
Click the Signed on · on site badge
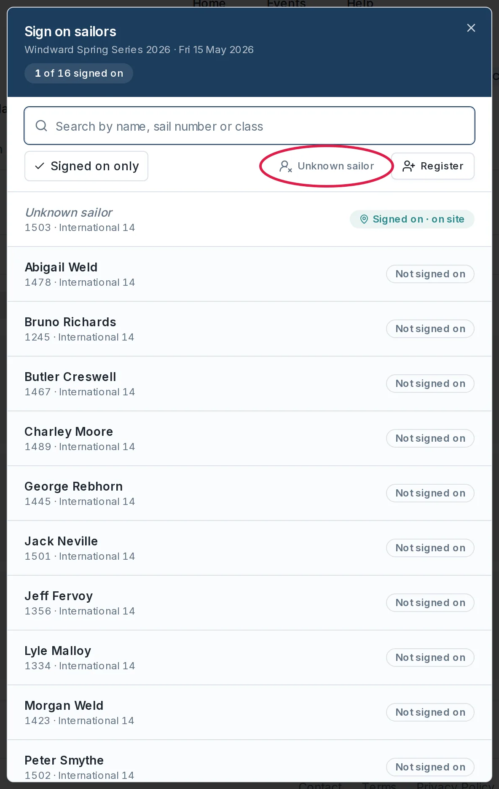412,219
